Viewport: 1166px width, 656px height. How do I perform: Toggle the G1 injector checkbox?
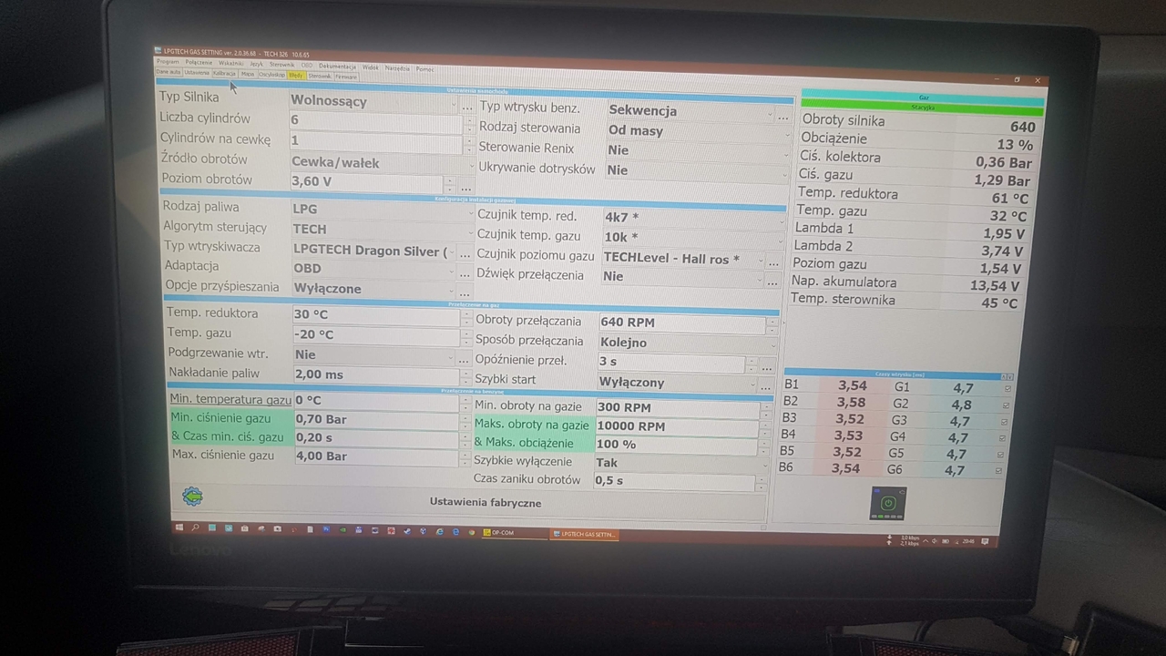(1007, 389)
